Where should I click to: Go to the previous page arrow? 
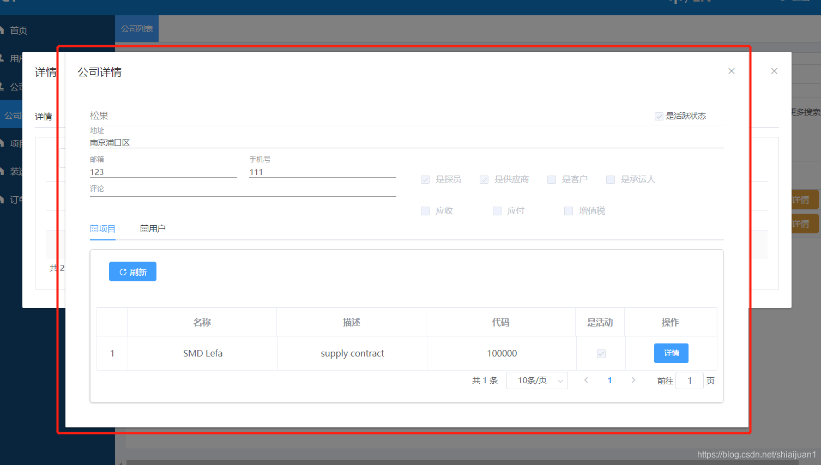[586, 380]
